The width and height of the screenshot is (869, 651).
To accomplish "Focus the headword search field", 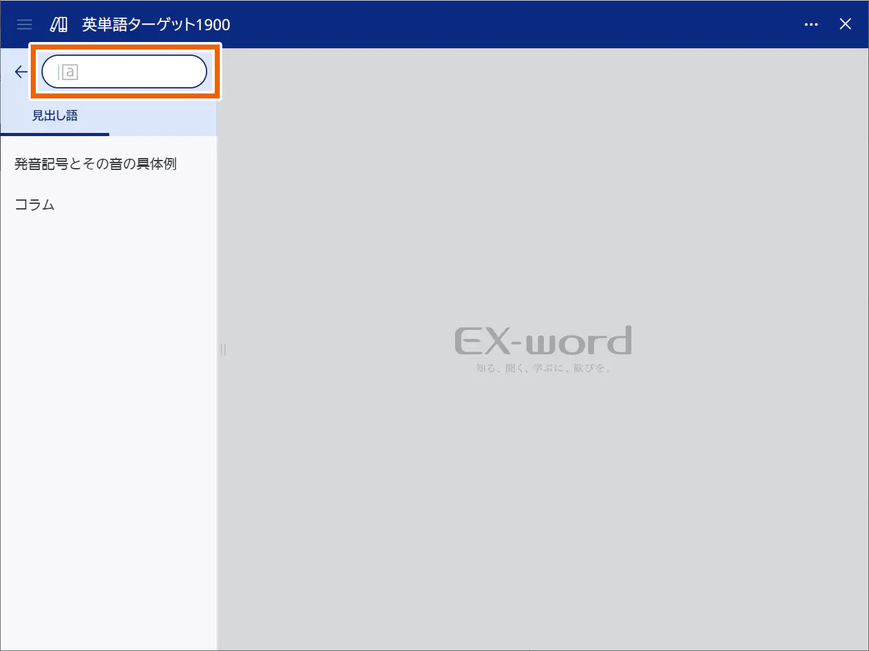I will 124,71.
